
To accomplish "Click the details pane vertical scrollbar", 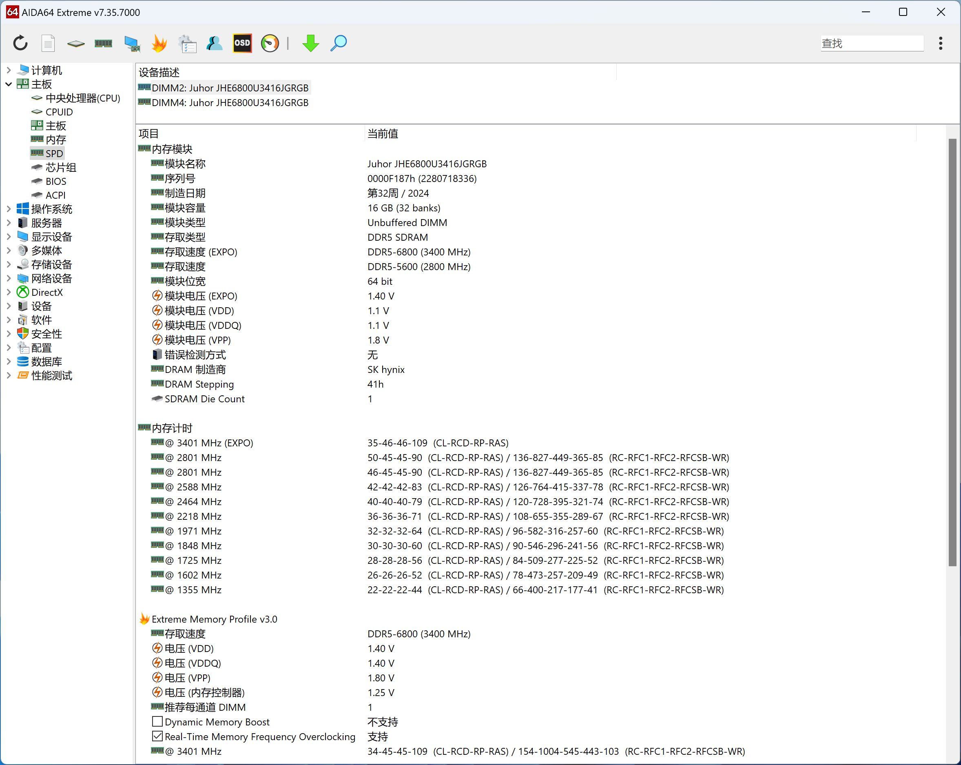I will [x=952, y=352].
